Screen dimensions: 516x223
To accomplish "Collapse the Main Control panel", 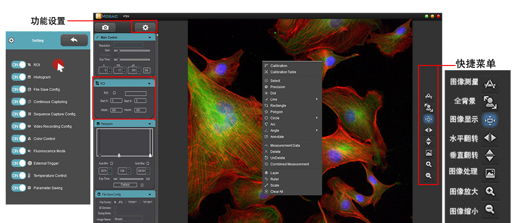I will click(x=150, y=37).
